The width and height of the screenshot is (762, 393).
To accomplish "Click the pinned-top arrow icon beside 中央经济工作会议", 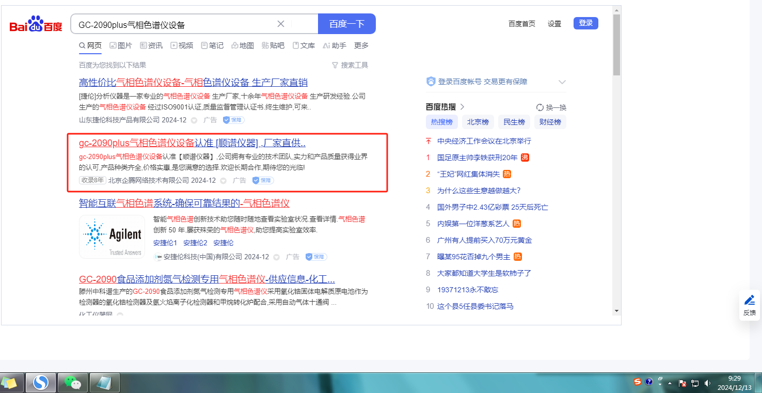I will tap(428, 141).
